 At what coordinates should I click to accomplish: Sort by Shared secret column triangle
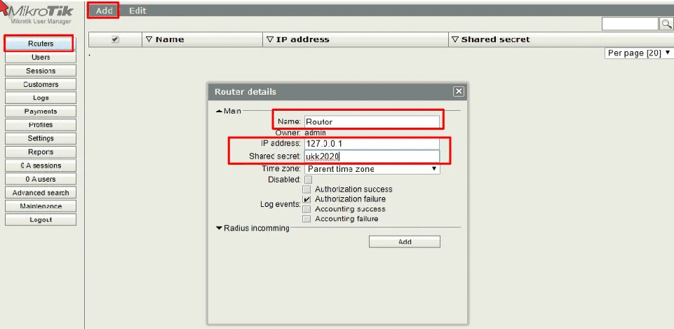(x=454, y=40)
